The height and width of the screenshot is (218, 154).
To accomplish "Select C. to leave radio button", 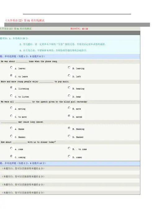I will tap(11, 75).
